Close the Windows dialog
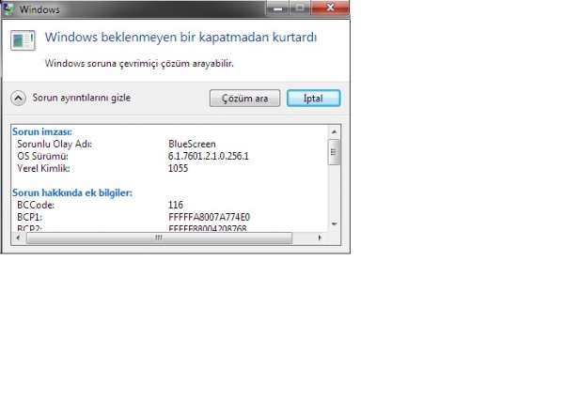564x415 pixels. pos(330,8)
